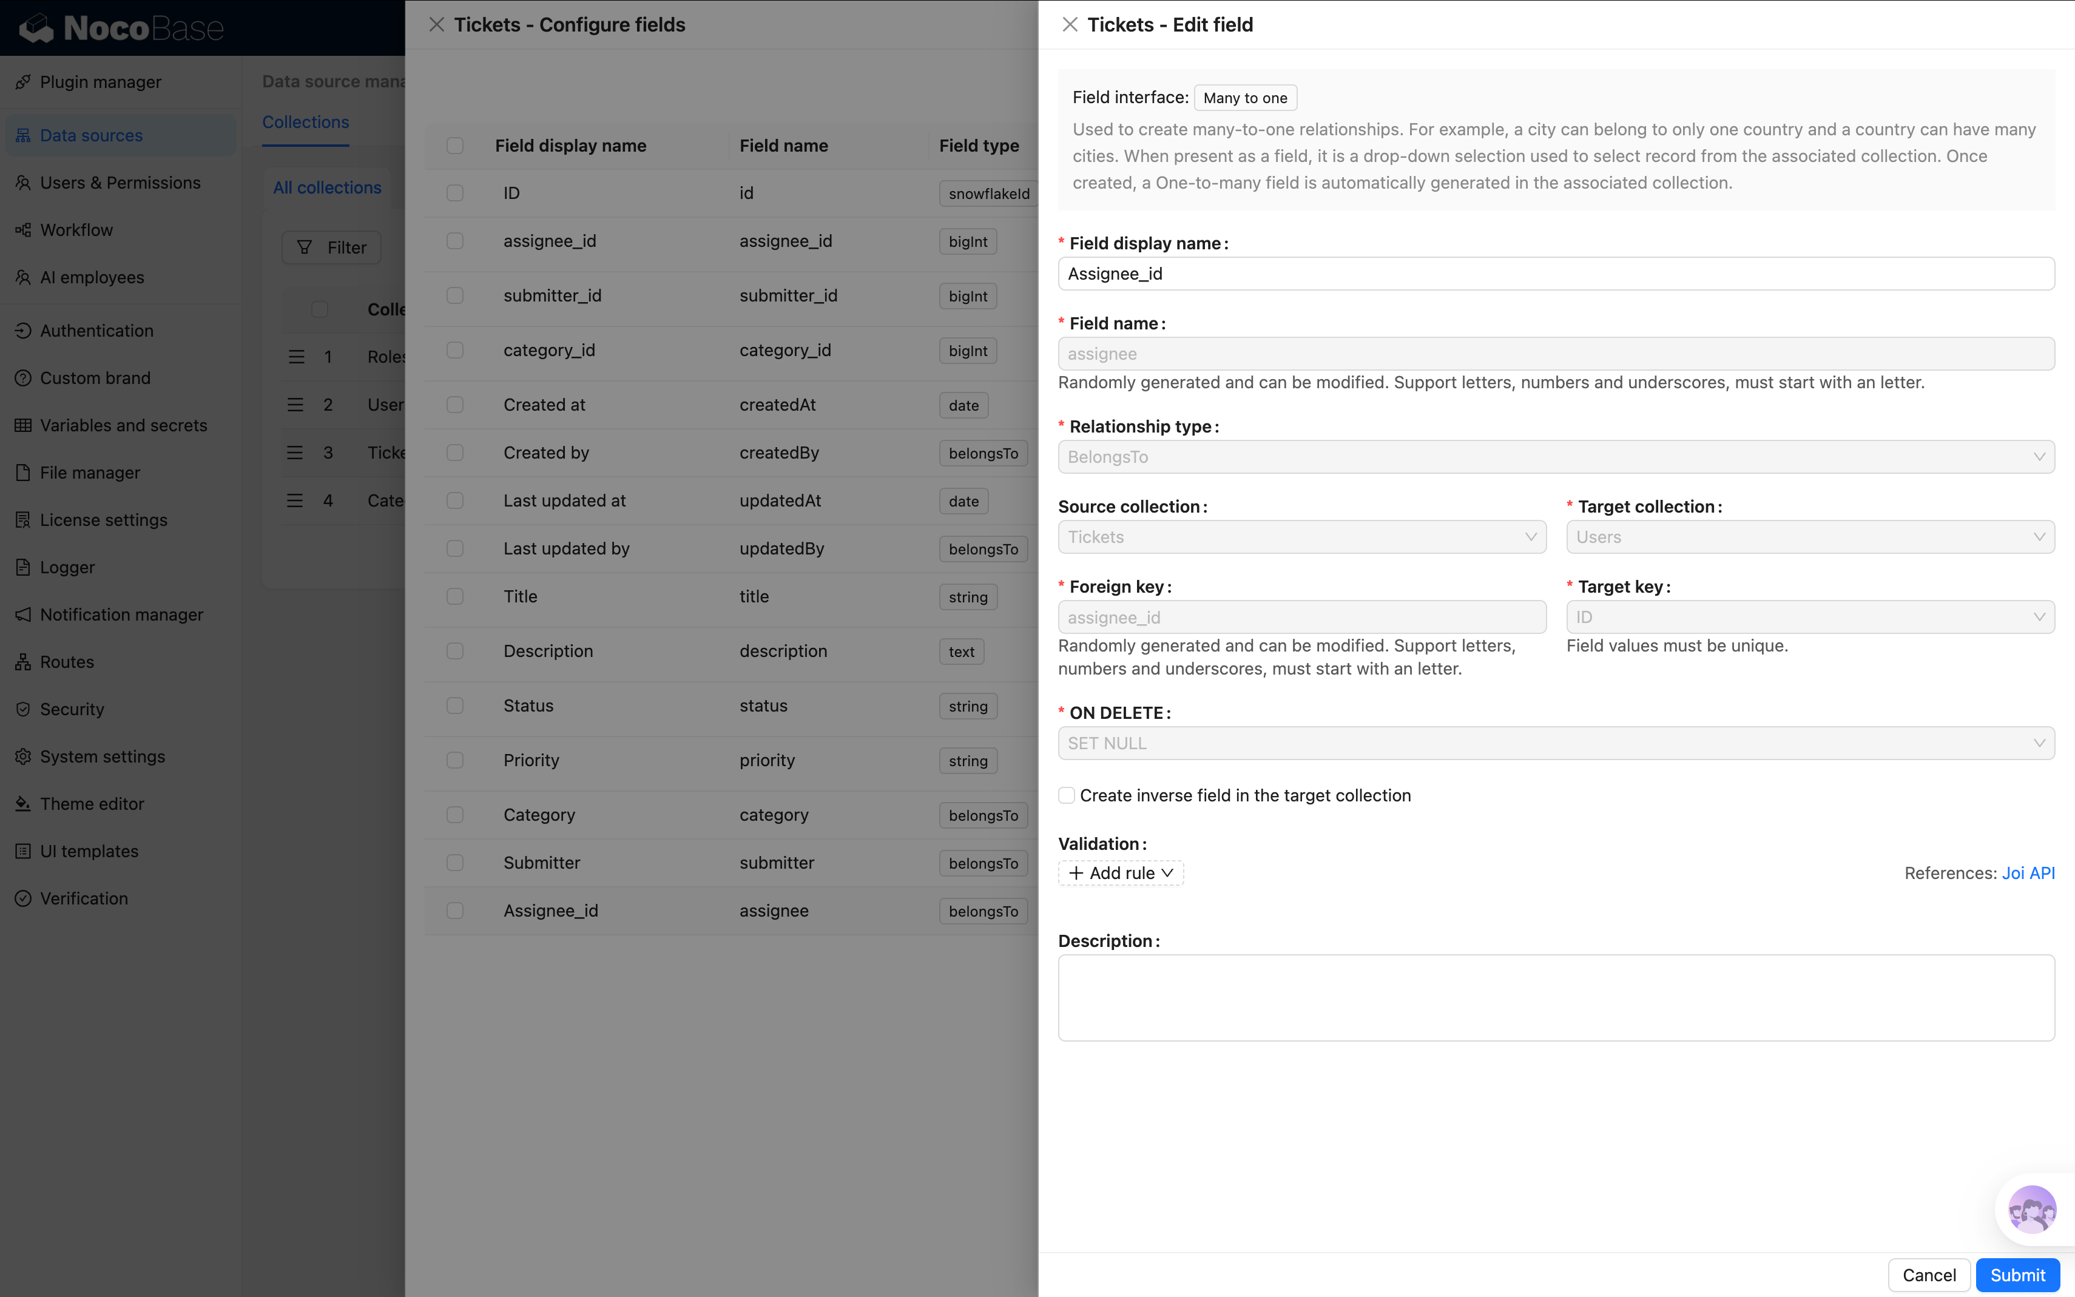Open the AI assistant avatar bubble
This screenshot has width=2075, height=1297.
click(2031, 1210)
